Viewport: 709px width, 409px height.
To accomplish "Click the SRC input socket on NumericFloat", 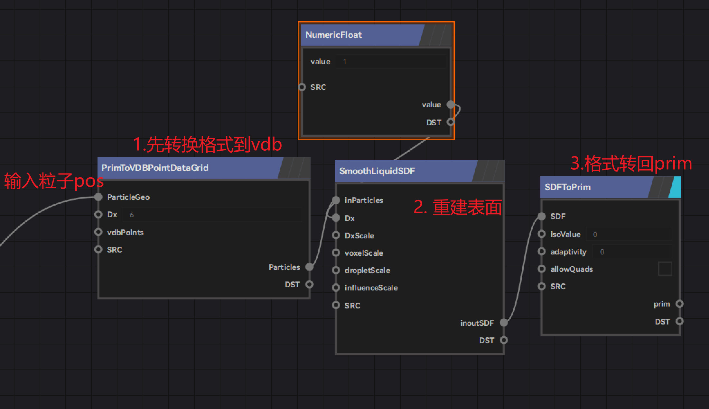I will pos(302,87).
